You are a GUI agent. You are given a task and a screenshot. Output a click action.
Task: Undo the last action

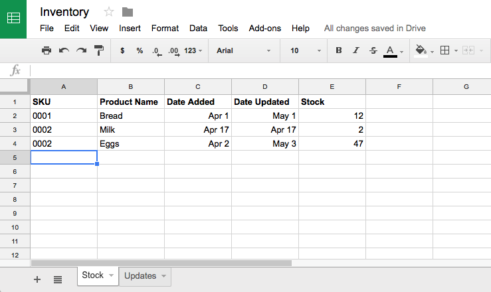coord(64,50)
